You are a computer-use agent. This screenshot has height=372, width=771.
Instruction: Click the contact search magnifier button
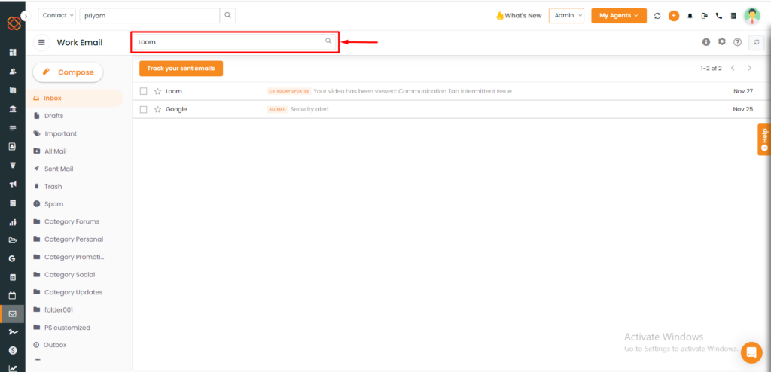click(x=227, y=15)
